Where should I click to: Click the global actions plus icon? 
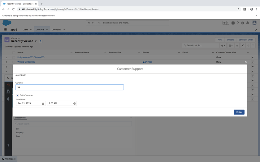pos(233,23)
